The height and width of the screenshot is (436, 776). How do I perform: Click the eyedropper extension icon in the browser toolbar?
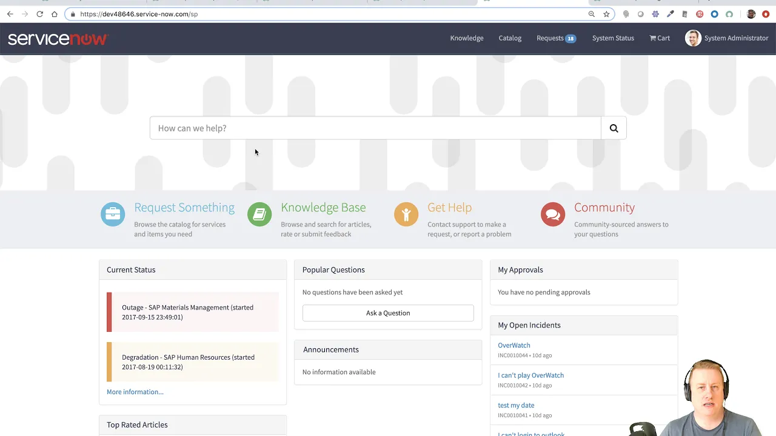point(670,14)
